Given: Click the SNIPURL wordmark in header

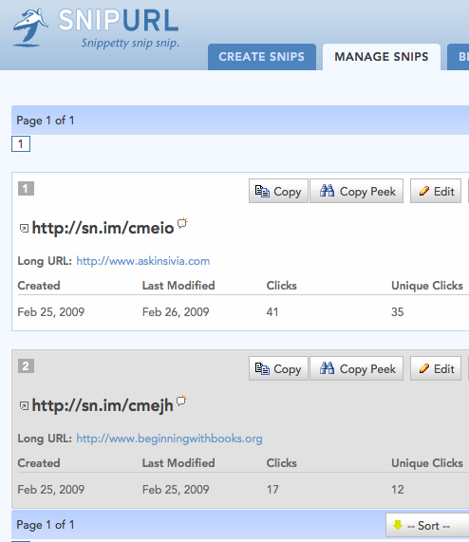Looking at the screenshot, I should tap(119, 20).
